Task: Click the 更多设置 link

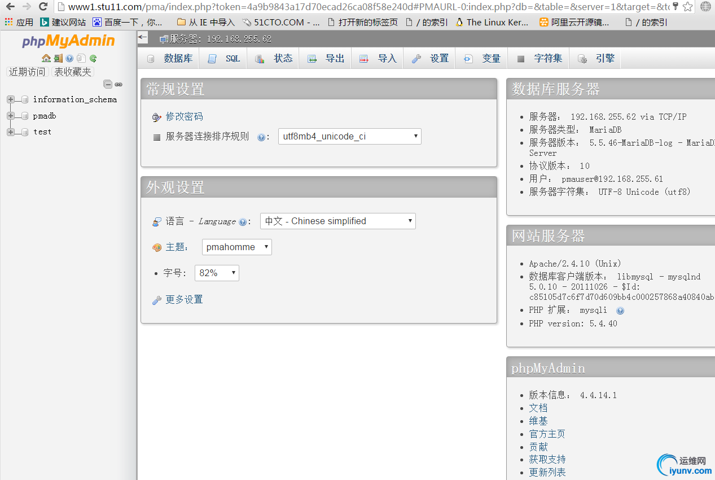Action: [184, 299]
